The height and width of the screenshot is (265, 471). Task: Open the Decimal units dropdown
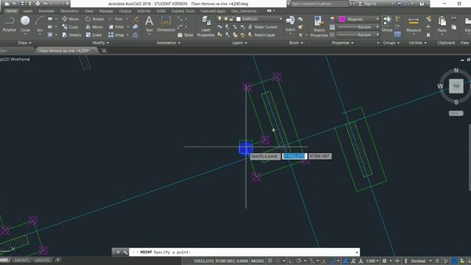(420, 261)
